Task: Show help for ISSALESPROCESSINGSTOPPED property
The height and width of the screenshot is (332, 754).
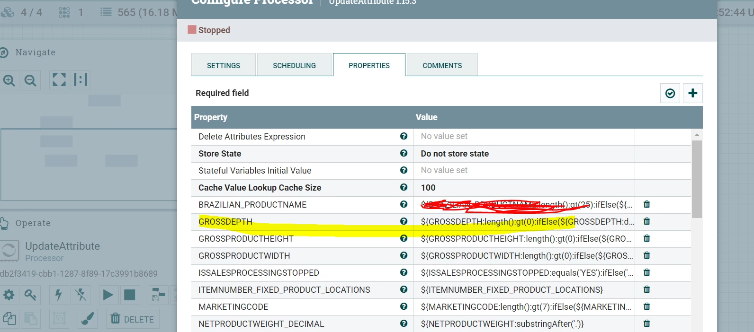Action: (x=404, y=272)
